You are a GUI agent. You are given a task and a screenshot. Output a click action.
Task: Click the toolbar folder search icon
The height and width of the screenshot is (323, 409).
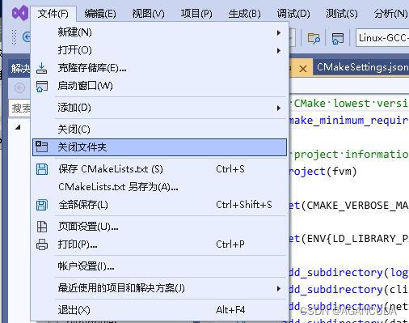tap(314, 38)
